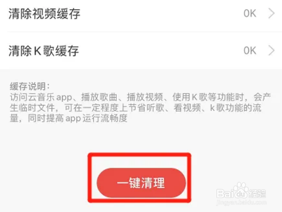The height and width of the screenshot is (212, 282).
Task: Click the Baidu 经验 watermark text
Action: point(257,194)
